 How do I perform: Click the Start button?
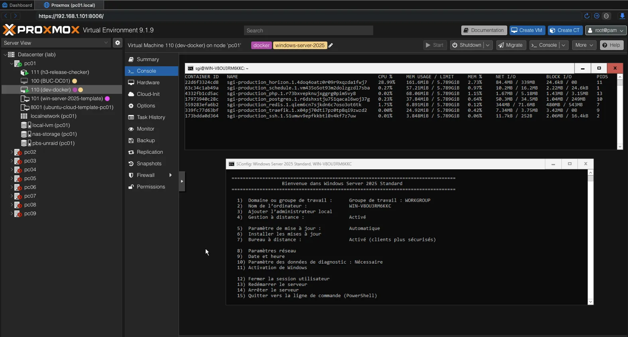[x=435, y=45]
